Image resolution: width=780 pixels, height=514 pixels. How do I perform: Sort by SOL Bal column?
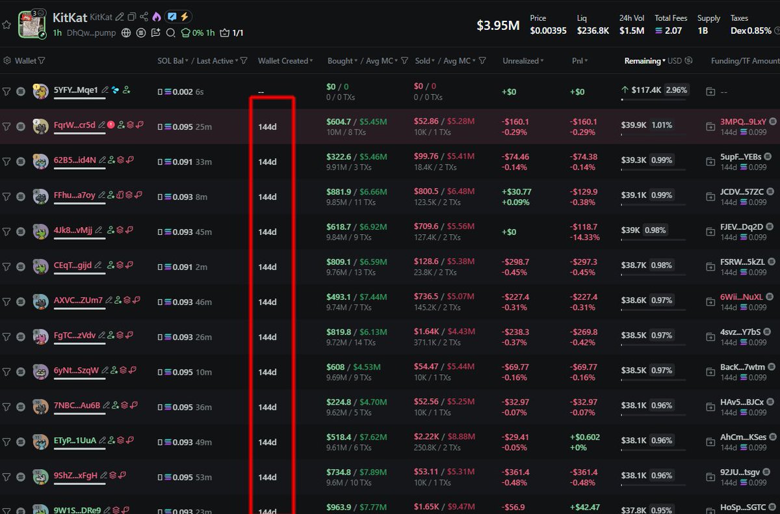coord(172,61)
